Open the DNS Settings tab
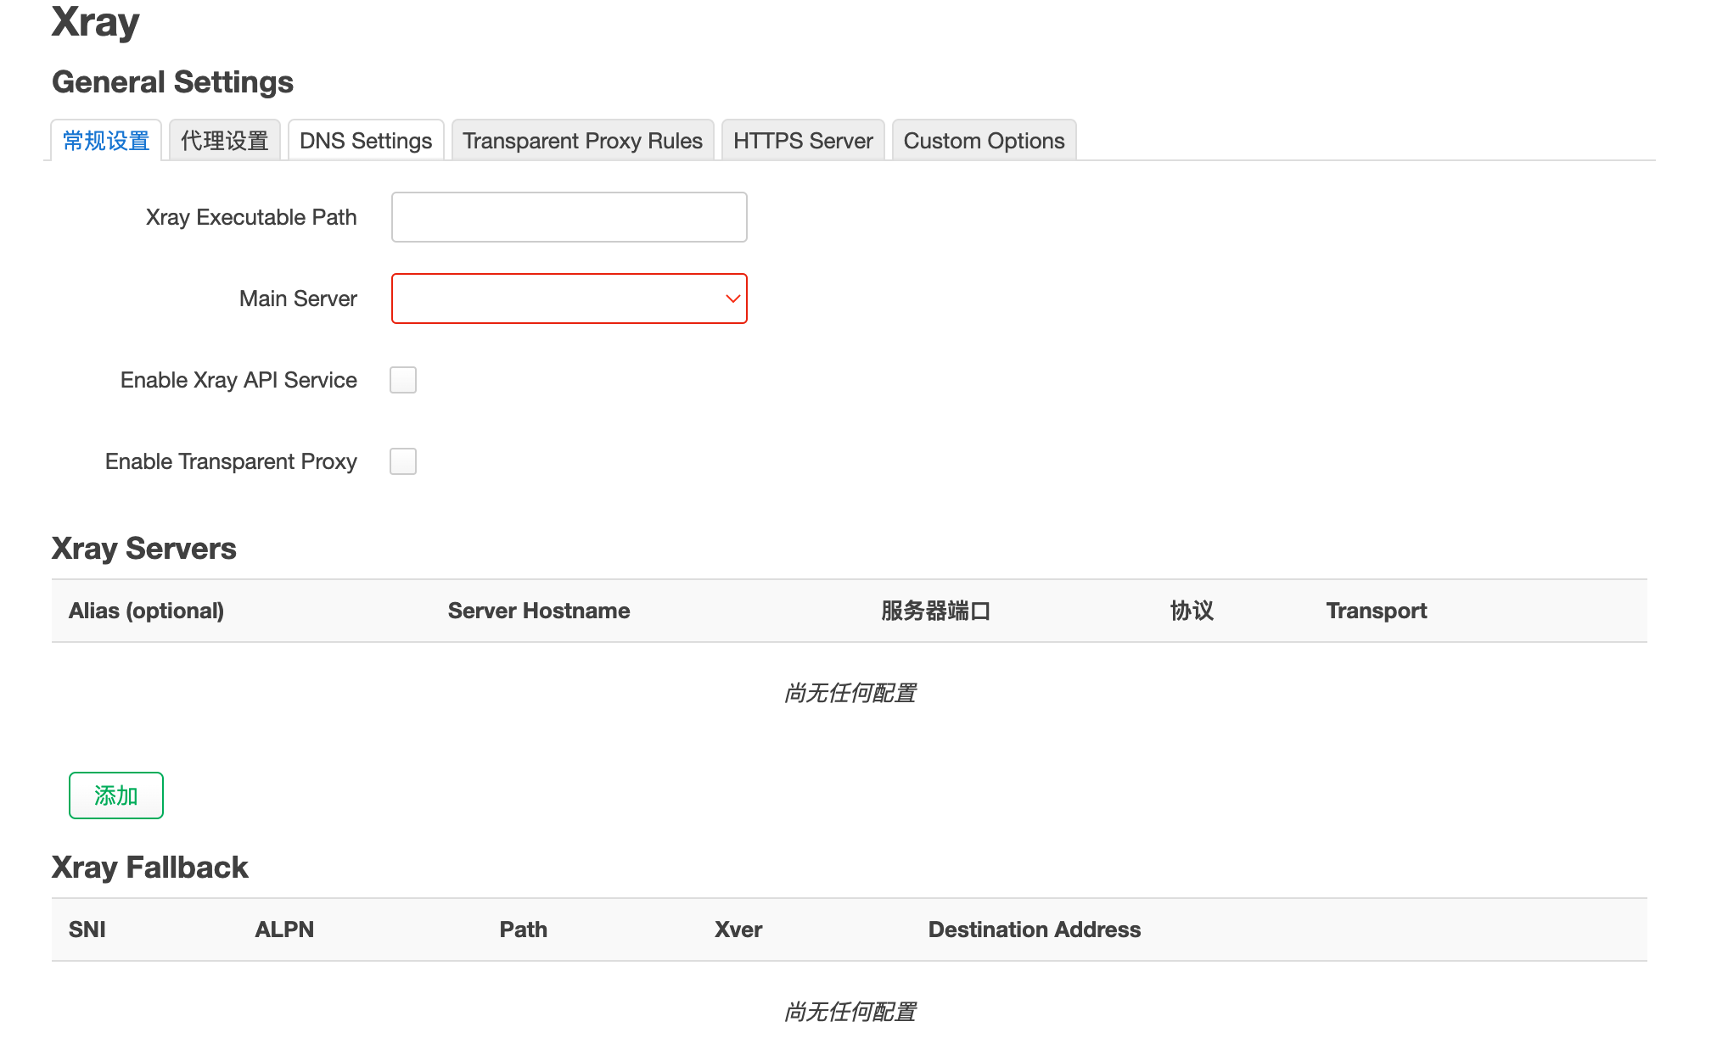The image size is (1728, 1055). pos(365,140)
